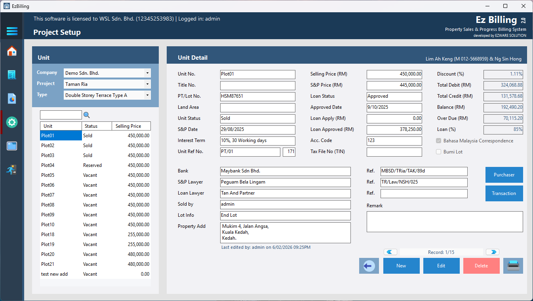Open the report document sidebar icon

pos(12,98)
